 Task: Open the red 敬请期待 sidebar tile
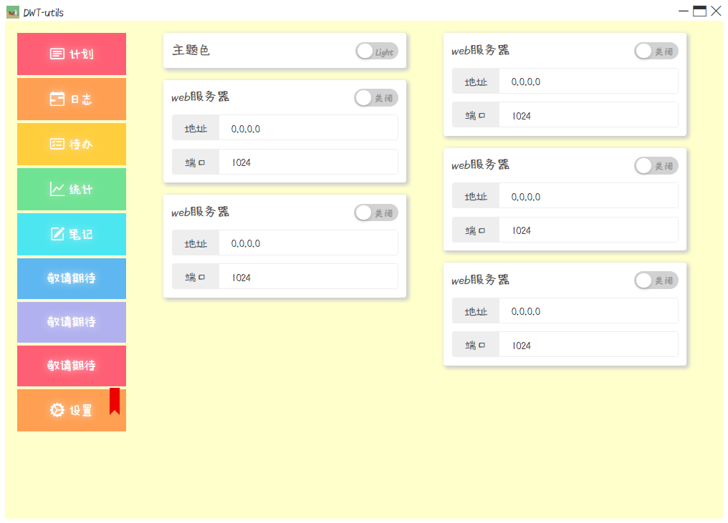72,366
